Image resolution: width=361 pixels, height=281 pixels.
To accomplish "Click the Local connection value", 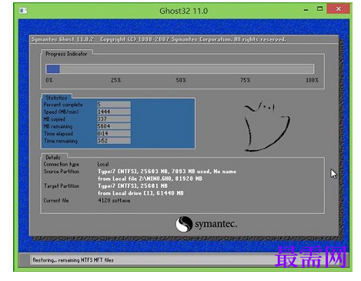I will (x=103, y=164).
